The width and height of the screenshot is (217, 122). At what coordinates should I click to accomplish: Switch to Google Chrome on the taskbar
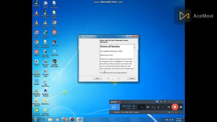click(x=65, y=120)
